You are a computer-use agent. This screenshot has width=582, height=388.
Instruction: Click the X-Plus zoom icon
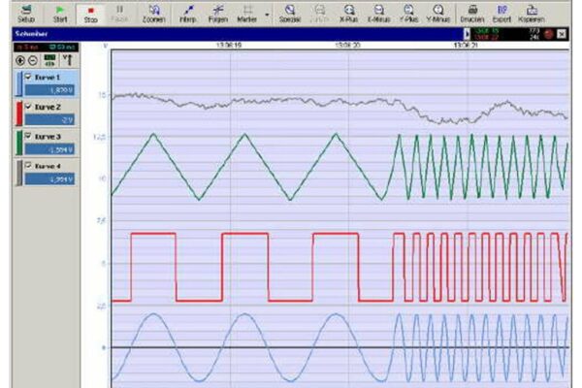tap(348, 13)
